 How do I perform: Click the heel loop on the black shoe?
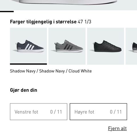pos(94,44)
